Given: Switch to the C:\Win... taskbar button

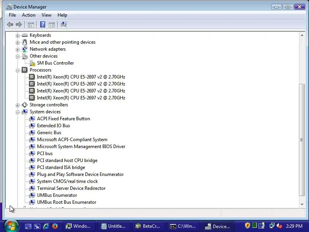Looking at the screenshot, I should 183,226.
